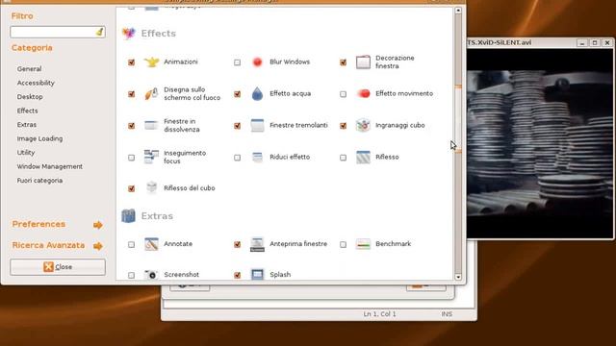
Task: Select the Utility category
Action: [26, 153]
